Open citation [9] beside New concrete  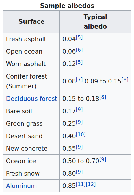pyautogui.click(x=79, y=147)
